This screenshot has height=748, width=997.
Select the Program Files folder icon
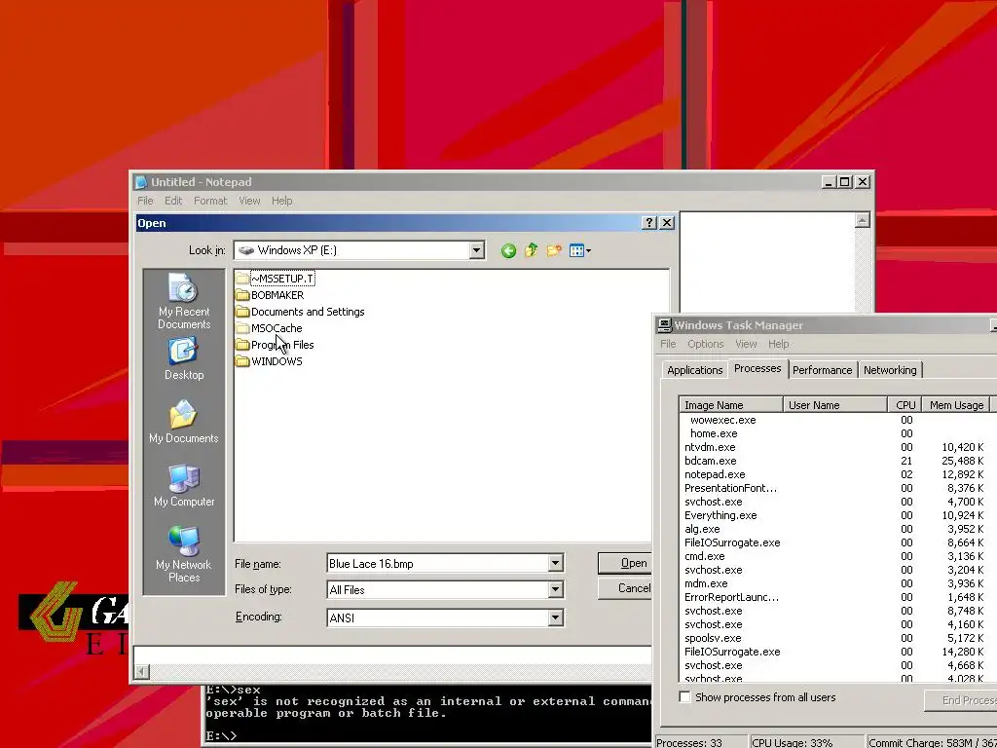point(242,345)
